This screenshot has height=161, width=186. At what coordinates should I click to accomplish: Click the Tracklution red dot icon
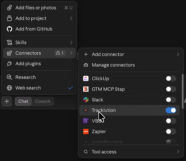86,110
